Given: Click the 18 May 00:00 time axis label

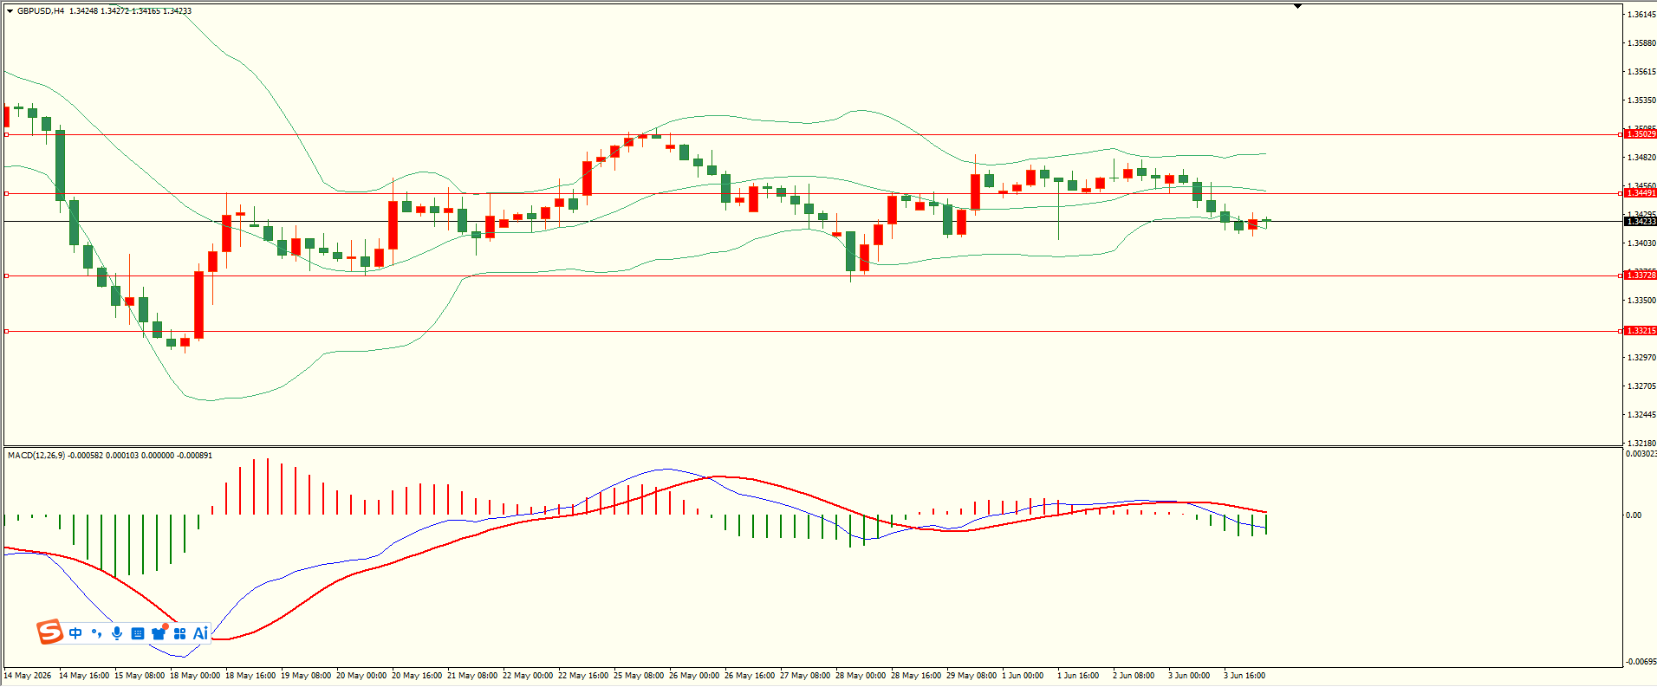Looking at the screenshot, I should coord(195,676).
